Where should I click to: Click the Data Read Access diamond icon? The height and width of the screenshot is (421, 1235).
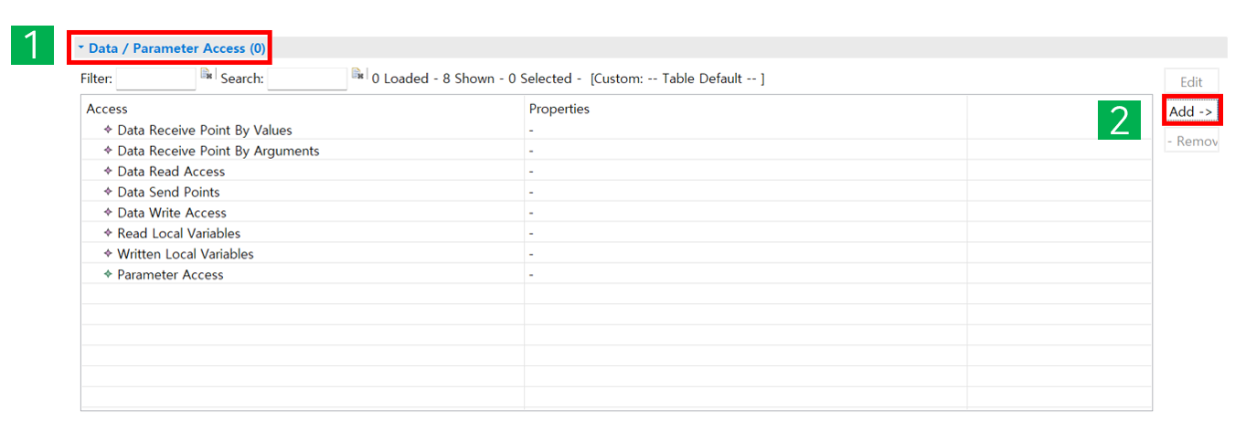pyautogui.click(x=109, y=172)
